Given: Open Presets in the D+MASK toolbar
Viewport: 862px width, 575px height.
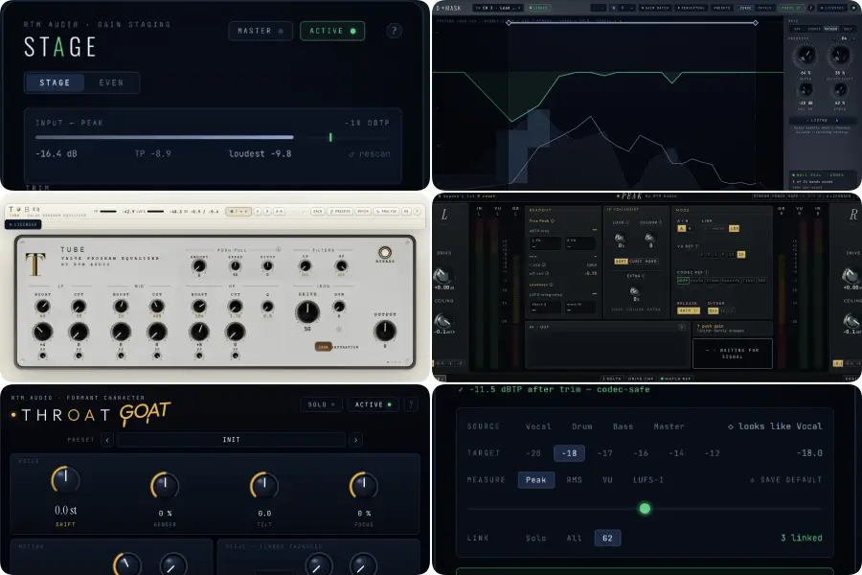Looking at the screenshot, I should [x=721, y=8].
